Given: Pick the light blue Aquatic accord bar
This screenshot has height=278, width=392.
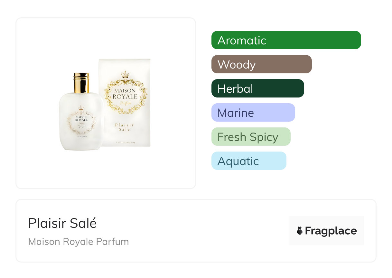Looking at the screenshot, I should (x=248, y=161).
